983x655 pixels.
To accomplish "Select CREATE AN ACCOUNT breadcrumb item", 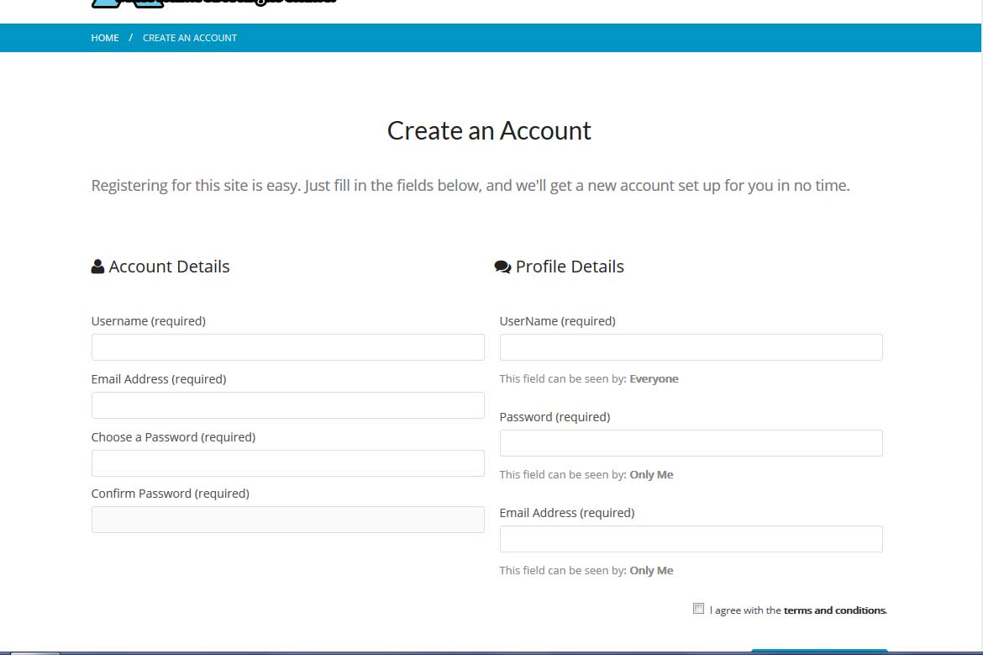I will (190, 38).
